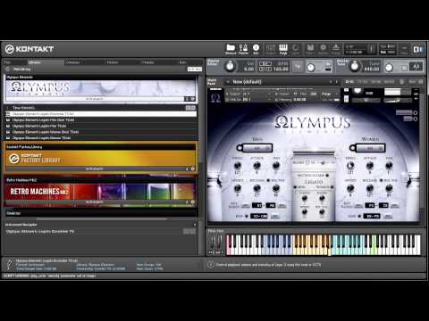
Task: Expand the Kontakt Factory Library Instruments list
Action: 95,169
